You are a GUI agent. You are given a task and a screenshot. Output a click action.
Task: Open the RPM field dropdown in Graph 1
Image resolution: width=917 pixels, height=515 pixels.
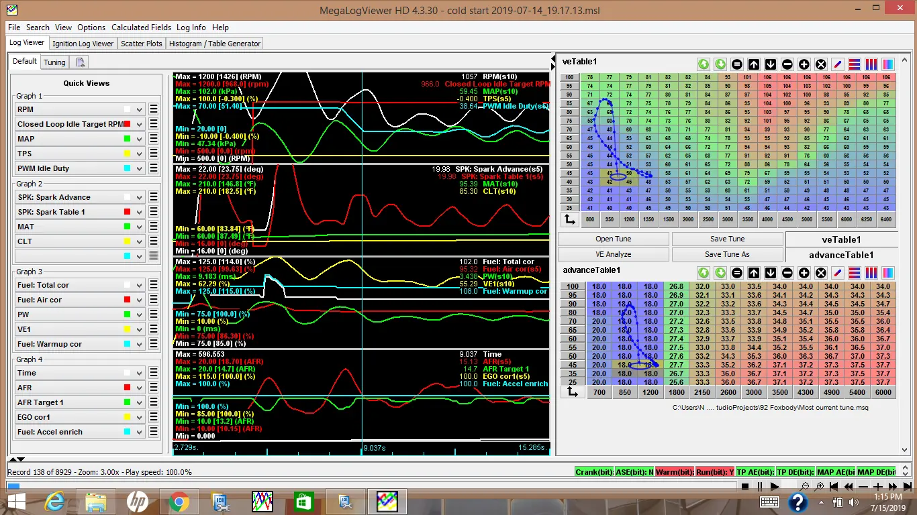[x=139, y=109]
